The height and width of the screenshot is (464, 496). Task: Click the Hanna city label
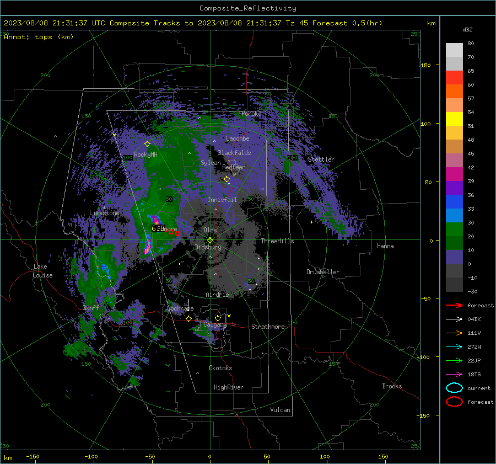[385, 246]
